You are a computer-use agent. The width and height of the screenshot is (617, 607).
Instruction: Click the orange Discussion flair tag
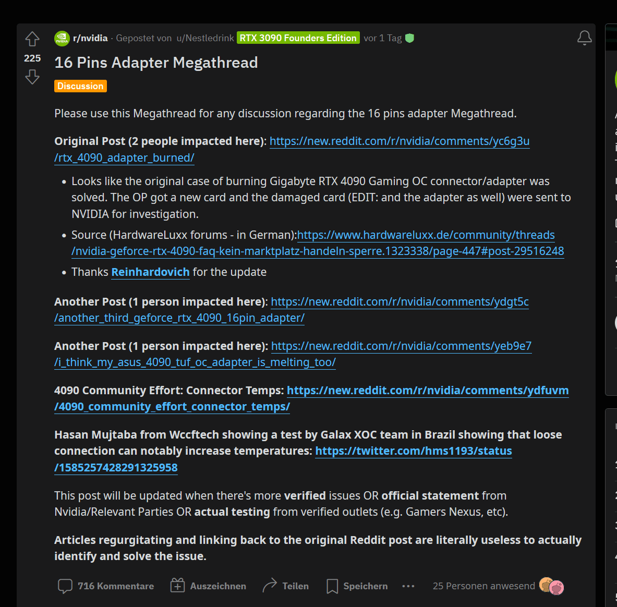pyautogui.click(x=80, y=86)
